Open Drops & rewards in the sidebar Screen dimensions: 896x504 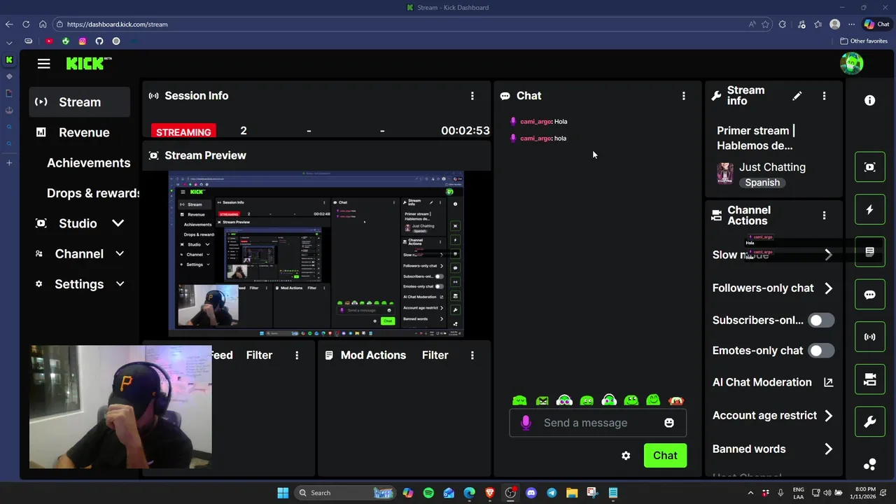pos(94,193)
